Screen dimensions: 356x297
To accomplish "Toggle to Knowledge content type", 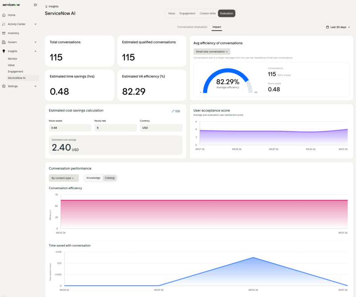I will click(x=93, y=178).
